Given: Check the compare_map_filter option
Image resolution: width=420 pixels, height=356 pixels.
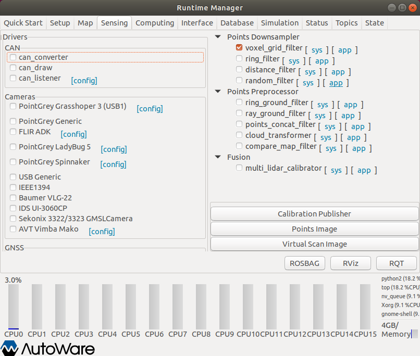Looking at the screenshot, I should point(239,146).
